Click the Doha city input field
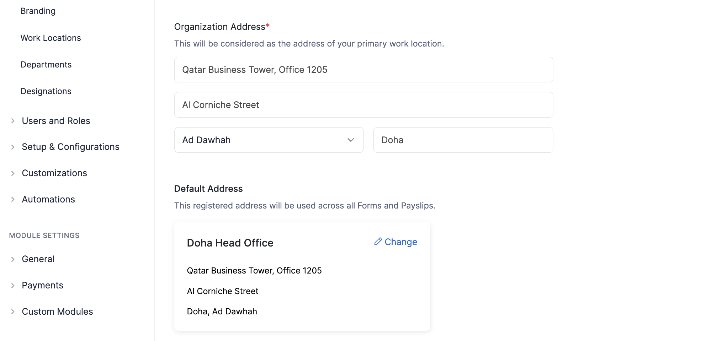The width and height of the screenshot is (712, 341). [463, 140]
